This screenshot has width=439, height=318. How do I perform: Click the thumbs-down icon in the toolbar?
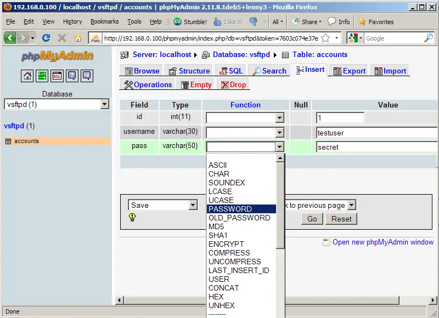click(254, 21)
